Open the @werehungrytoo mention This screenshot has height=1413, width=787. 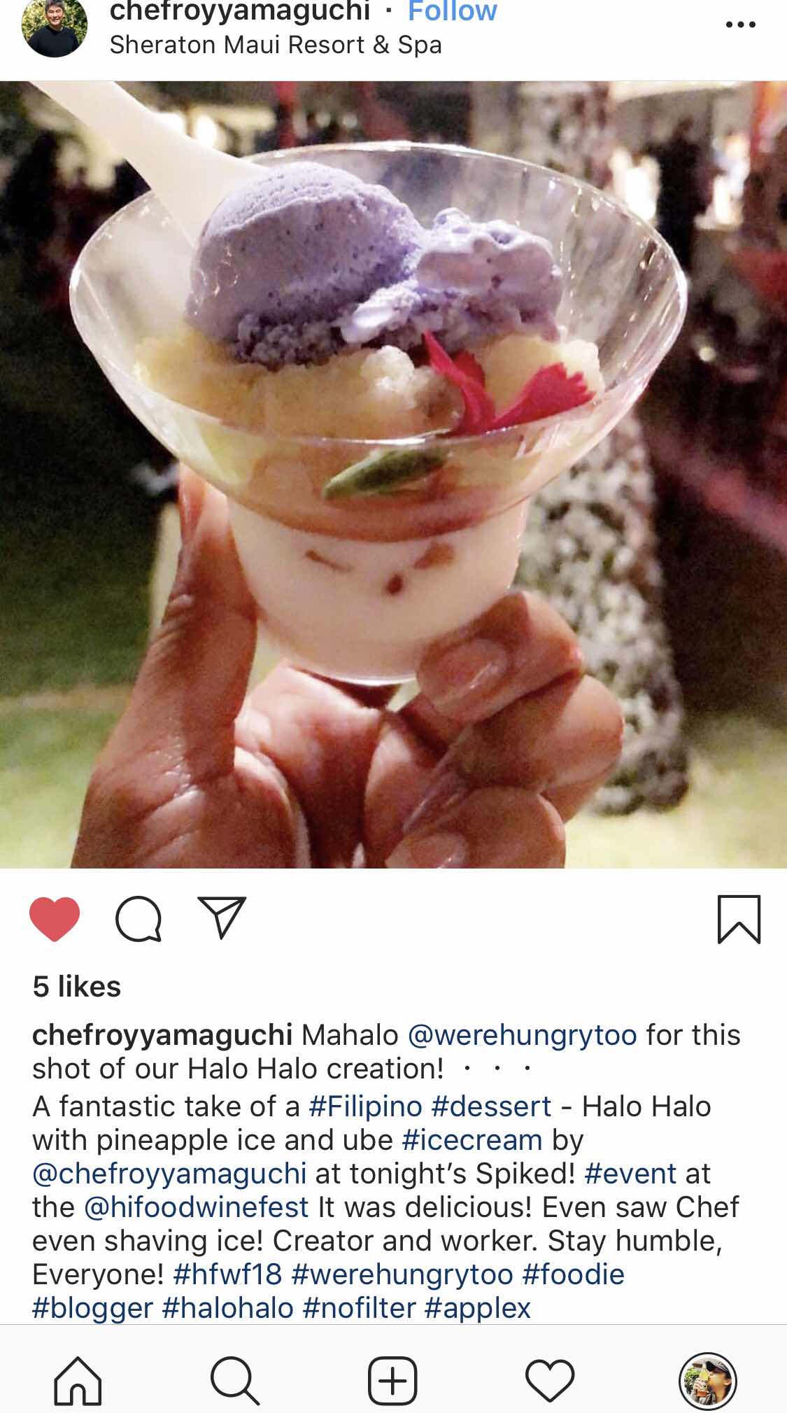523,1034
